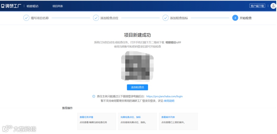The height and width of the screenshot is (134, 277).
Task: Click the 使用当前账号和密码登录后即可开始检查 text
Action: [x=137, y=47]
